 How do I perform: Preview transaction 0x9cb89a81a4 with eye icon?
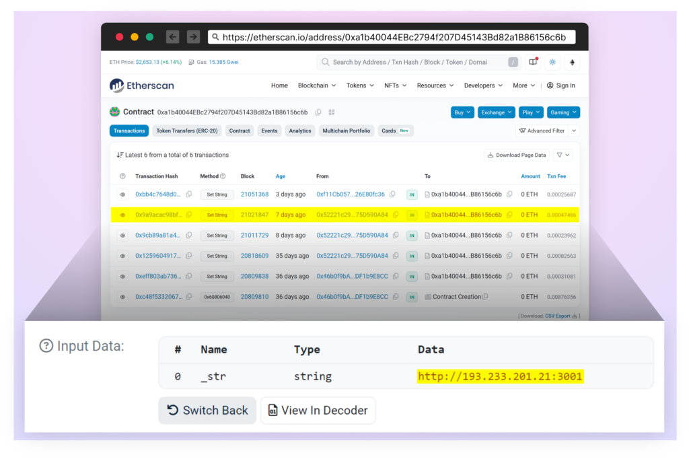click(122, 235)
